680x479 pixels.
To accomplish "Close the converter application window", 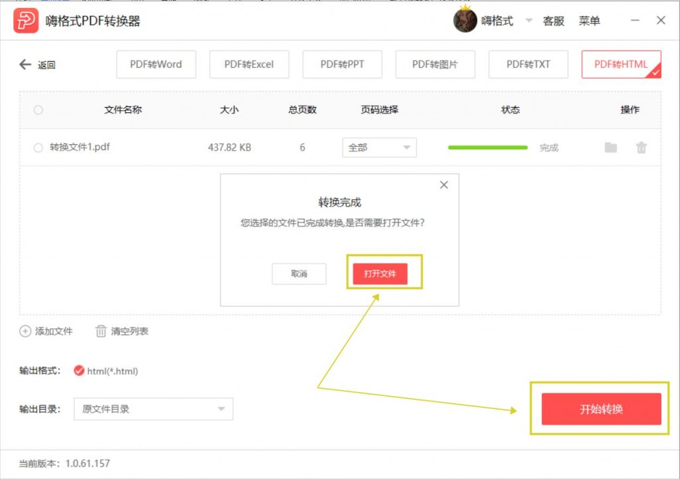I will [x=661, y=21].
